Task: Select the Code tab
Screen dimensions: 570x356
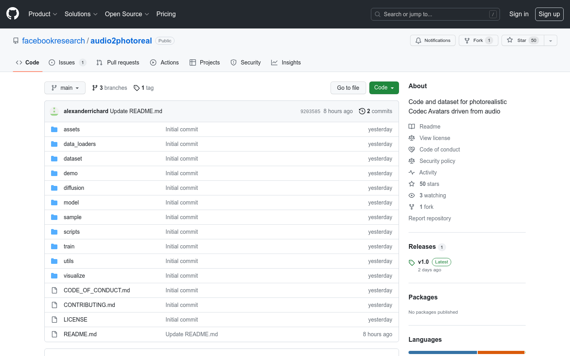Action: (28, 62)
